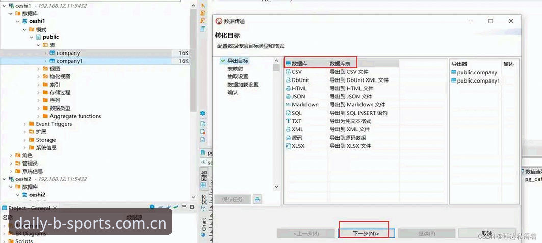
Task: Go to the 导出目标 wizard step
Action: tap(238, 61)
